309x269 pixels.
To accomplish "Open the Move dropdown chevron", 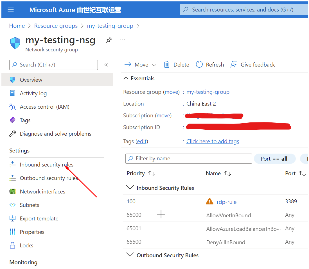I will click(x=154, y=65).
